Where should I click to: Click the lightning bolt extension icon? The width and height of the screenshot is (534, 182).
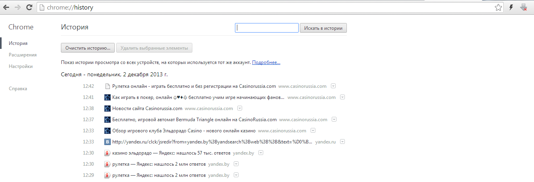[511, 7]
